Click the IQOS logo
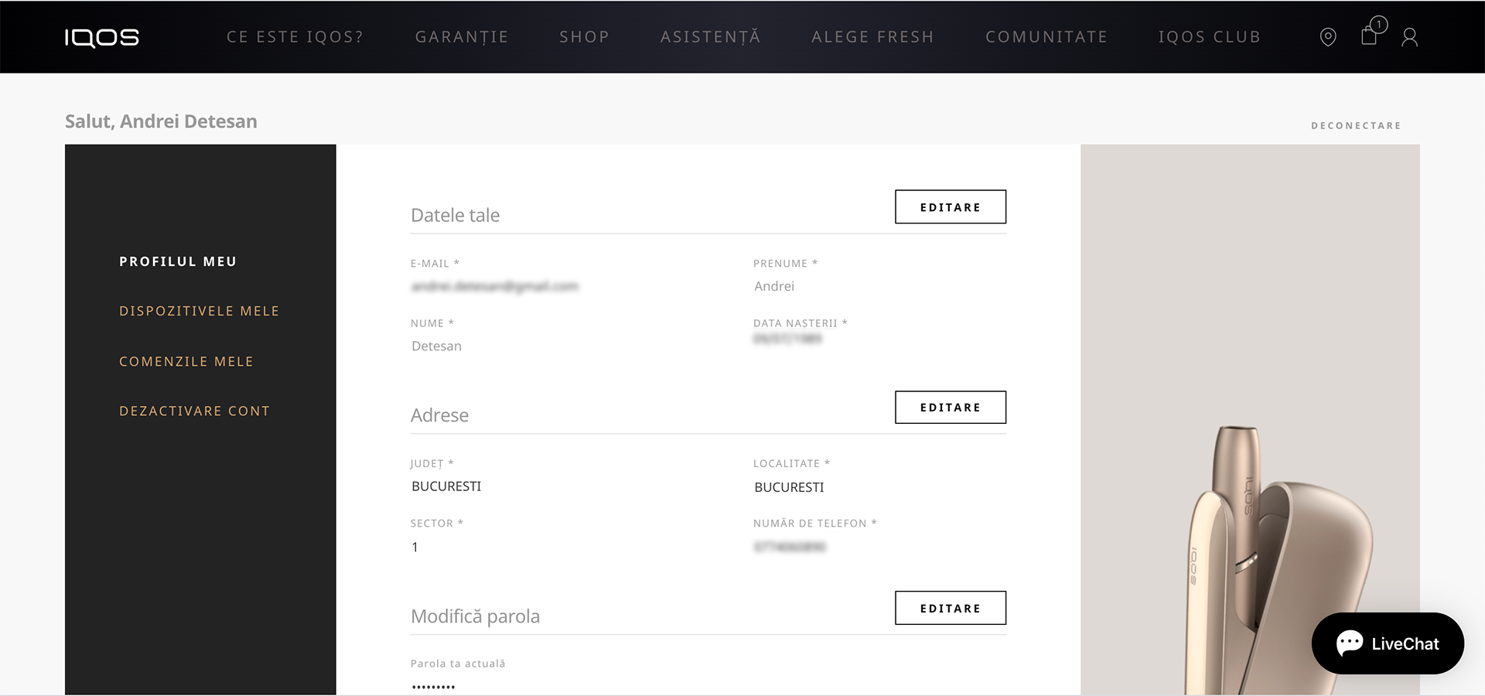 101,37
